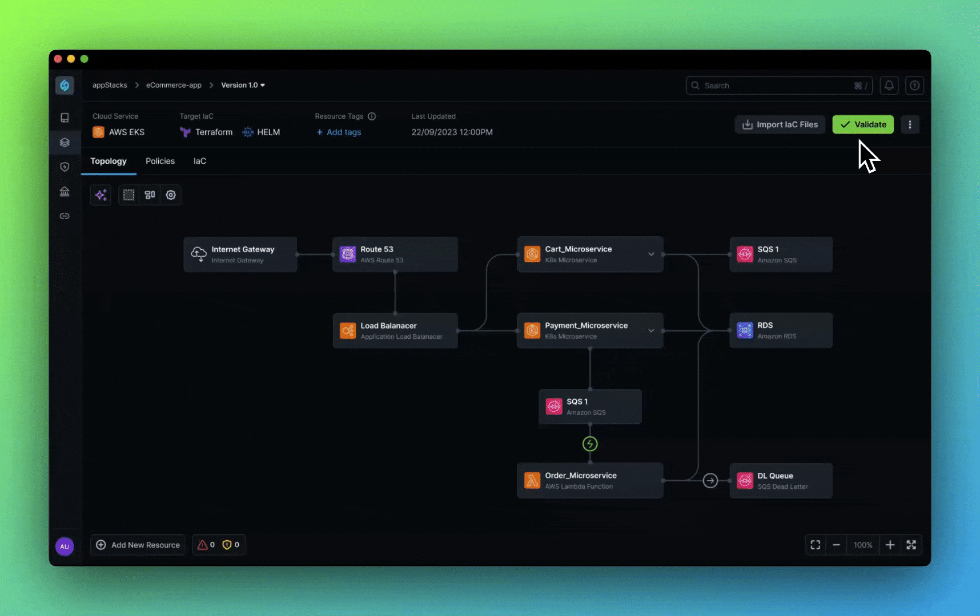Click the help question mark icon

click(914, 86)
